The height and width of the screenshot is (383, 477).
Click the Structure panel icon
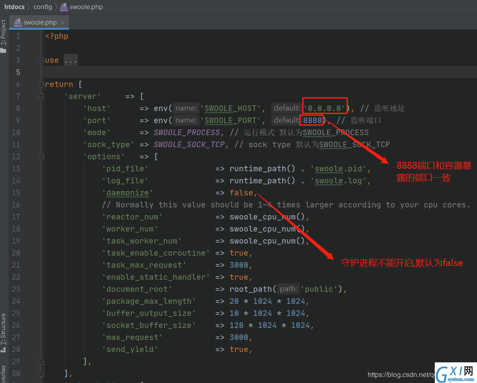click(x=3, y=350)
